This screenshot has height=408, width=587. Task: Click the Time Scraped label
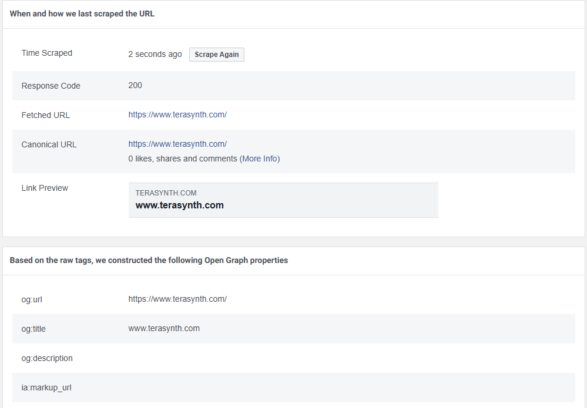point(47,53)
